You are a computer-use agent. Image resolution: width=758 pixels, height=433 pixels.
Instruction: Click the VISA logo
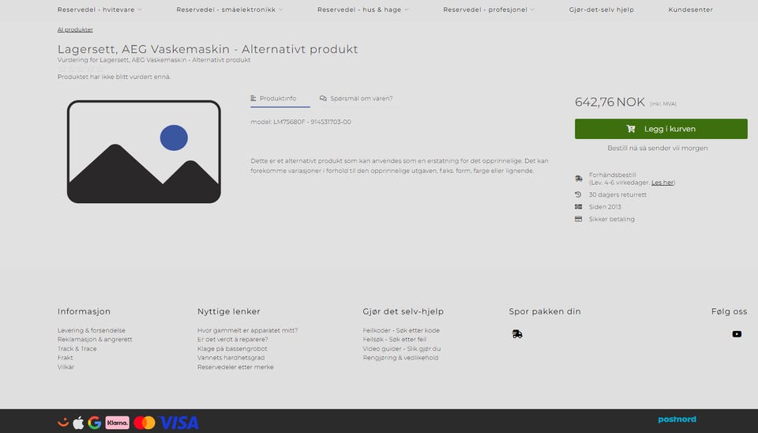point(179,423)
